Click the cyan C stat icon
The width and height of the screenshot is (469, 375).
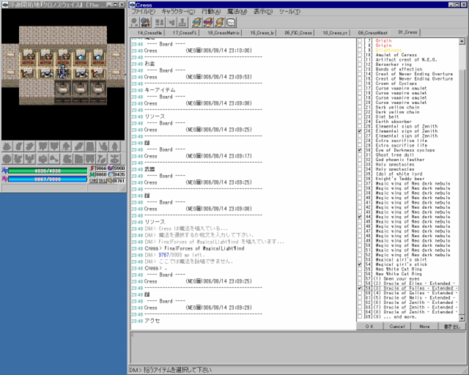coord(111,174)
